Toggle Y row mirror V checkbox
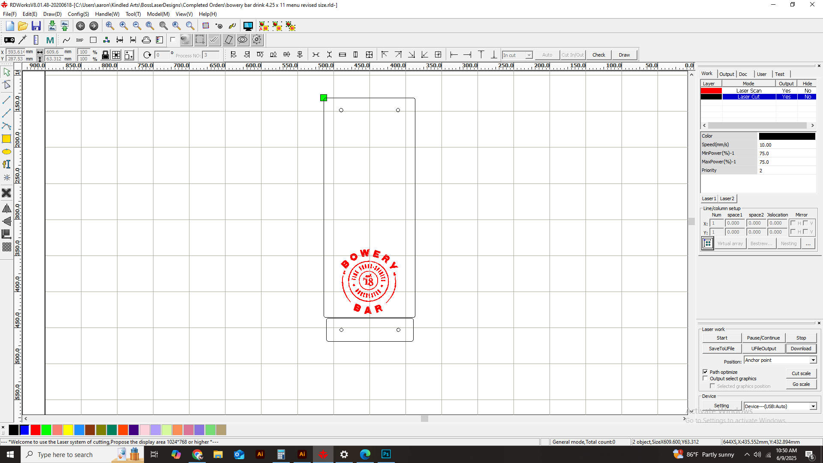Screen dimensions: 823x463 point(805,231)
